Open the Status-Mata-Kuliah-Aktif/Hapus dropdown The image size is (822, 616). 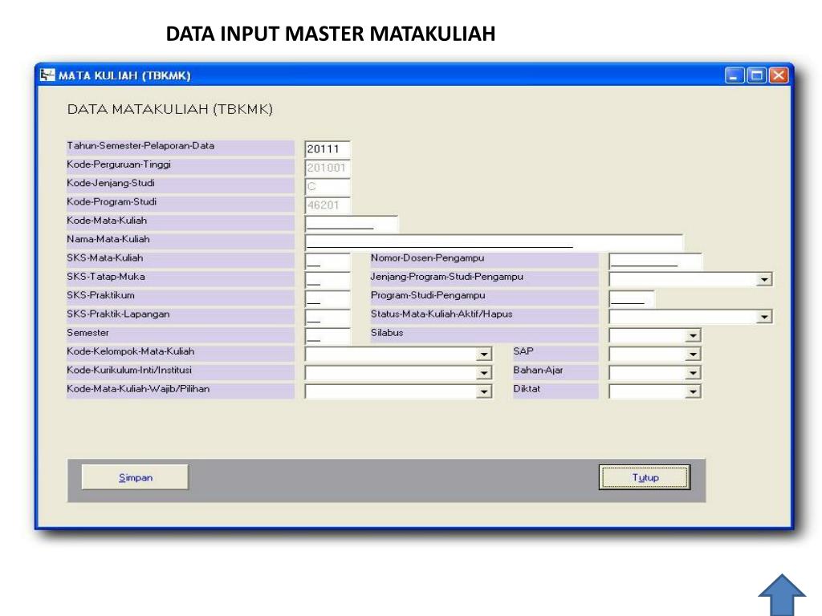click(x=765, y=317)
